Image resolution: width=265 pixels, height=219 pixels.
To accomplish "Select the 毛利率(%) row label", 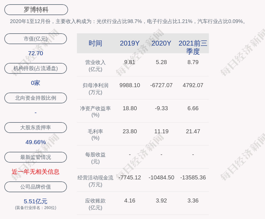I will coord(95,134).
